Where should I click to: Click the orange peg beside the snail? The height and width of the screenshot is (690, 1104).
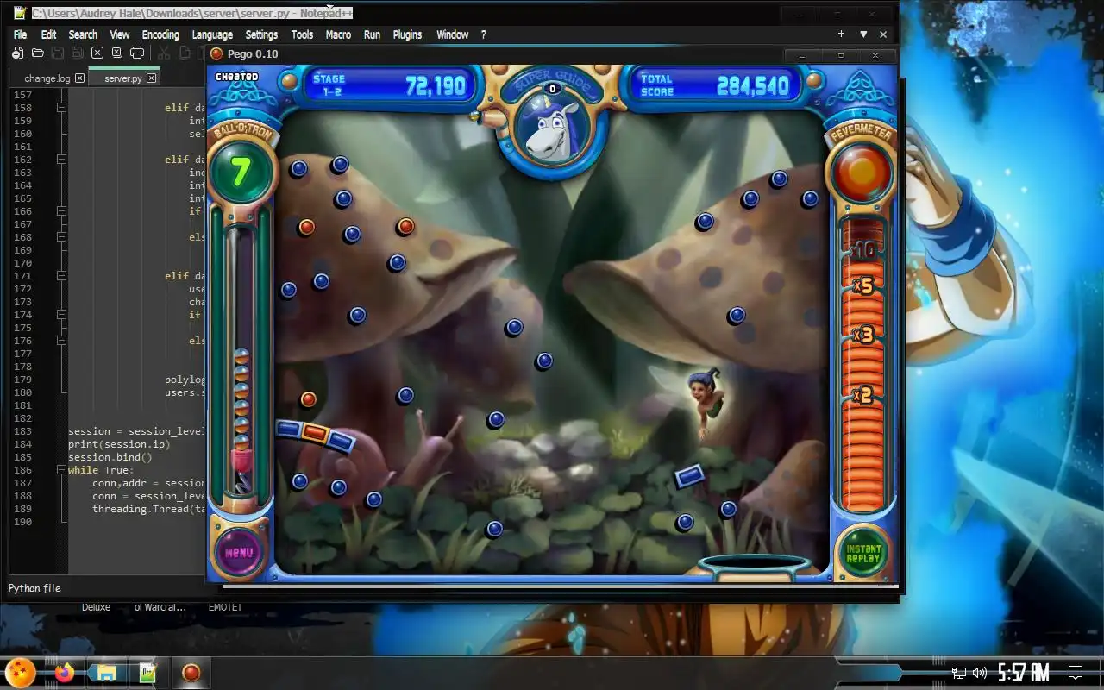[308, 399]
